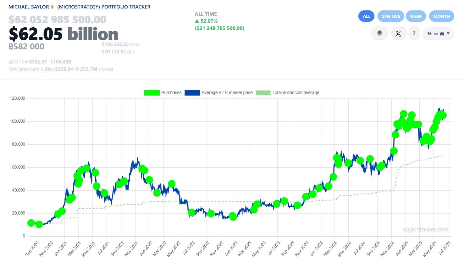Screen dimensions: 464x262
Task: Click the purchase dot at the May 2022 peak
Action: click(172, 184)
